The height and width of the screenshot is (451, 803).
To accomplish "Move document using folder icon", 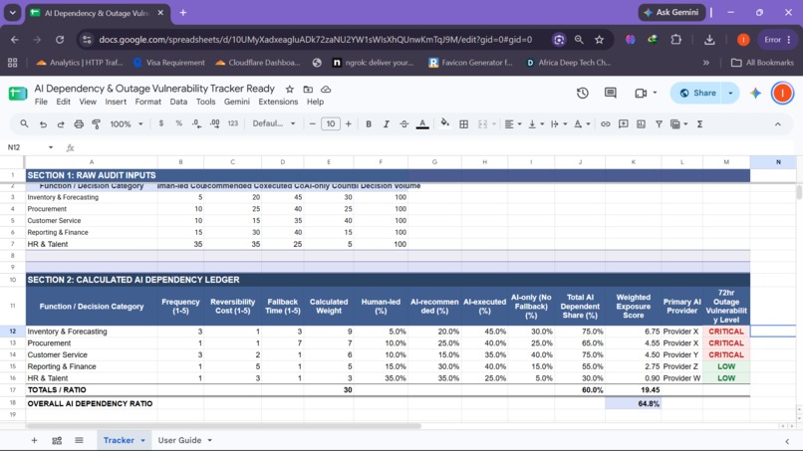I will point(308,89).
